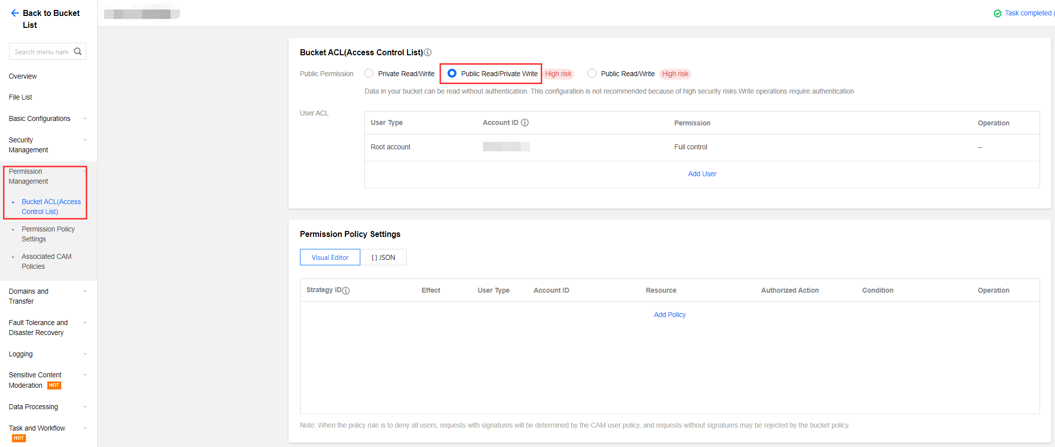Click info icon next to Strategy ID

[346, 291]
